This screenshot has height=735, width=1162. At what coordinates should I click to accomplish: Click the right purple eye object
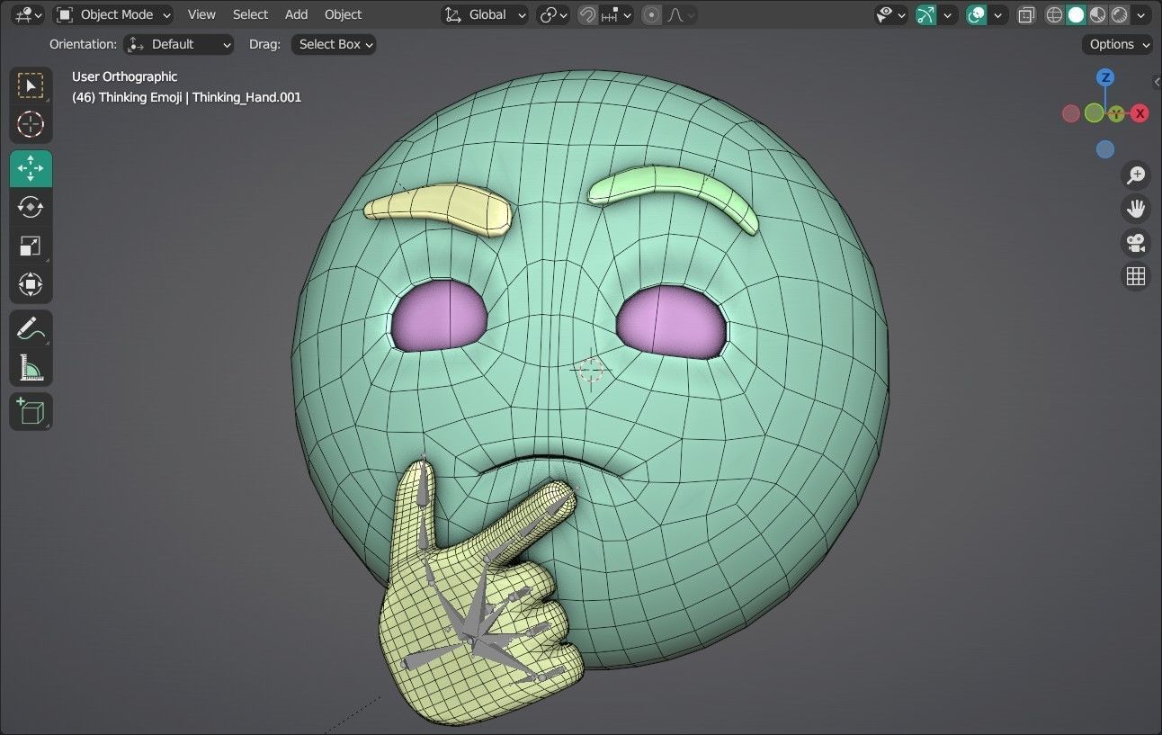click(672, 322)
